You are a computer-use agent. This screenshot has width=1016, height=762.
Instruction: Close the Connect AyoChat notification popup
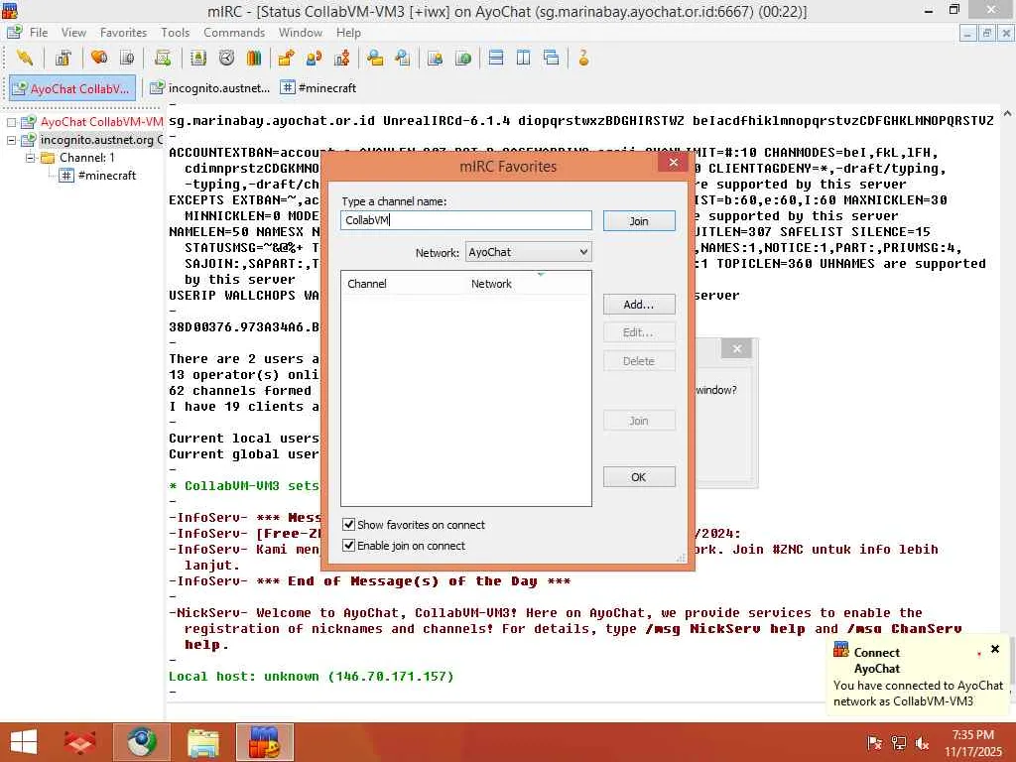(995, 649)
